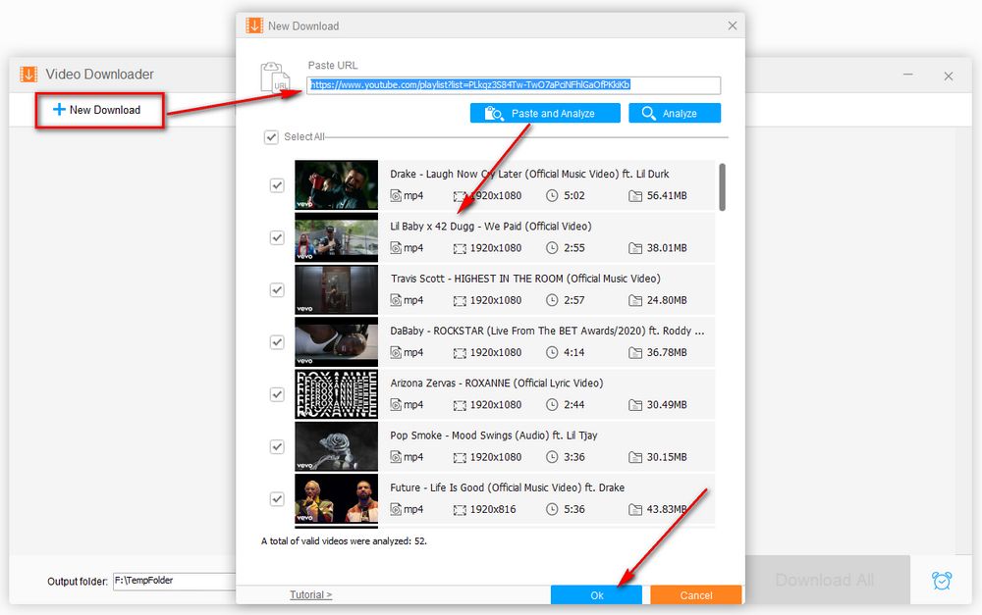Uncheck Lil Baby x 42 Dugg video
Image resolution: width=982 pixels, height=615 pixels.
click(x=277, y=237)
